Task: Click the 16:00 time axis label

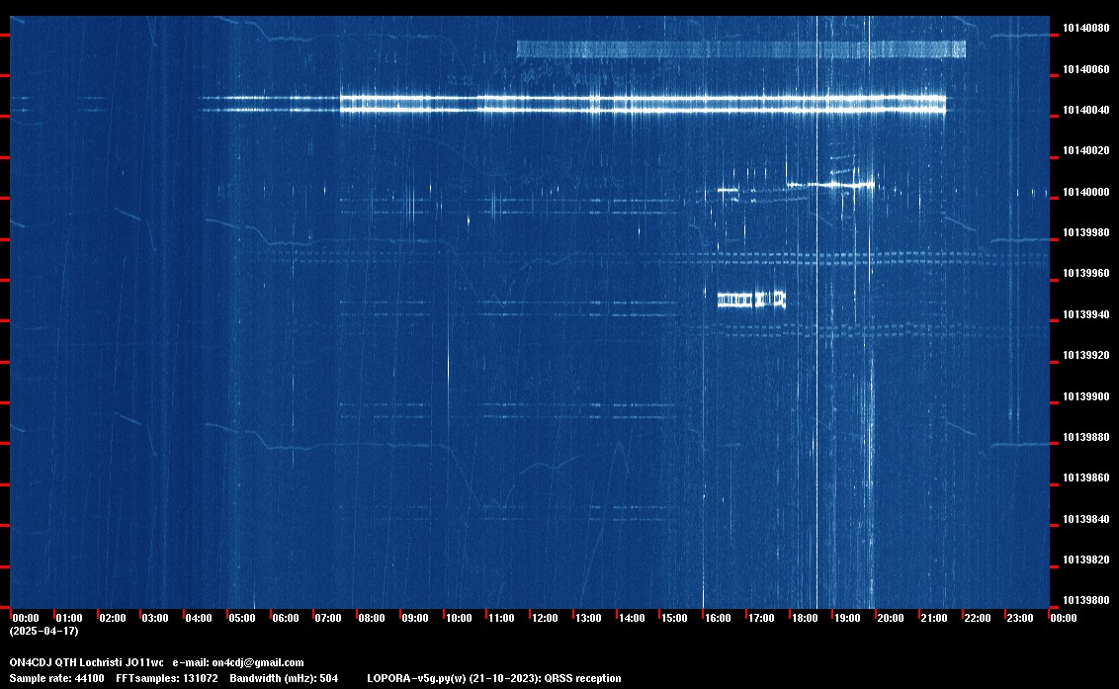Action: coord(718,618)
